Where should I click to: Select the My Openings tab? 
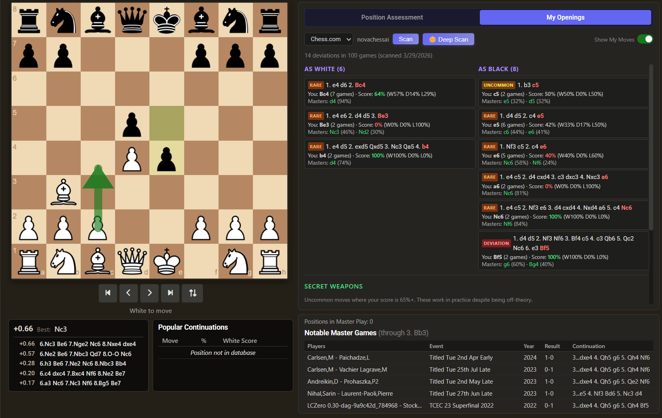(565, 18)
